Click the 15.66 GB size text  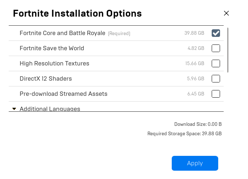point(195,64)
